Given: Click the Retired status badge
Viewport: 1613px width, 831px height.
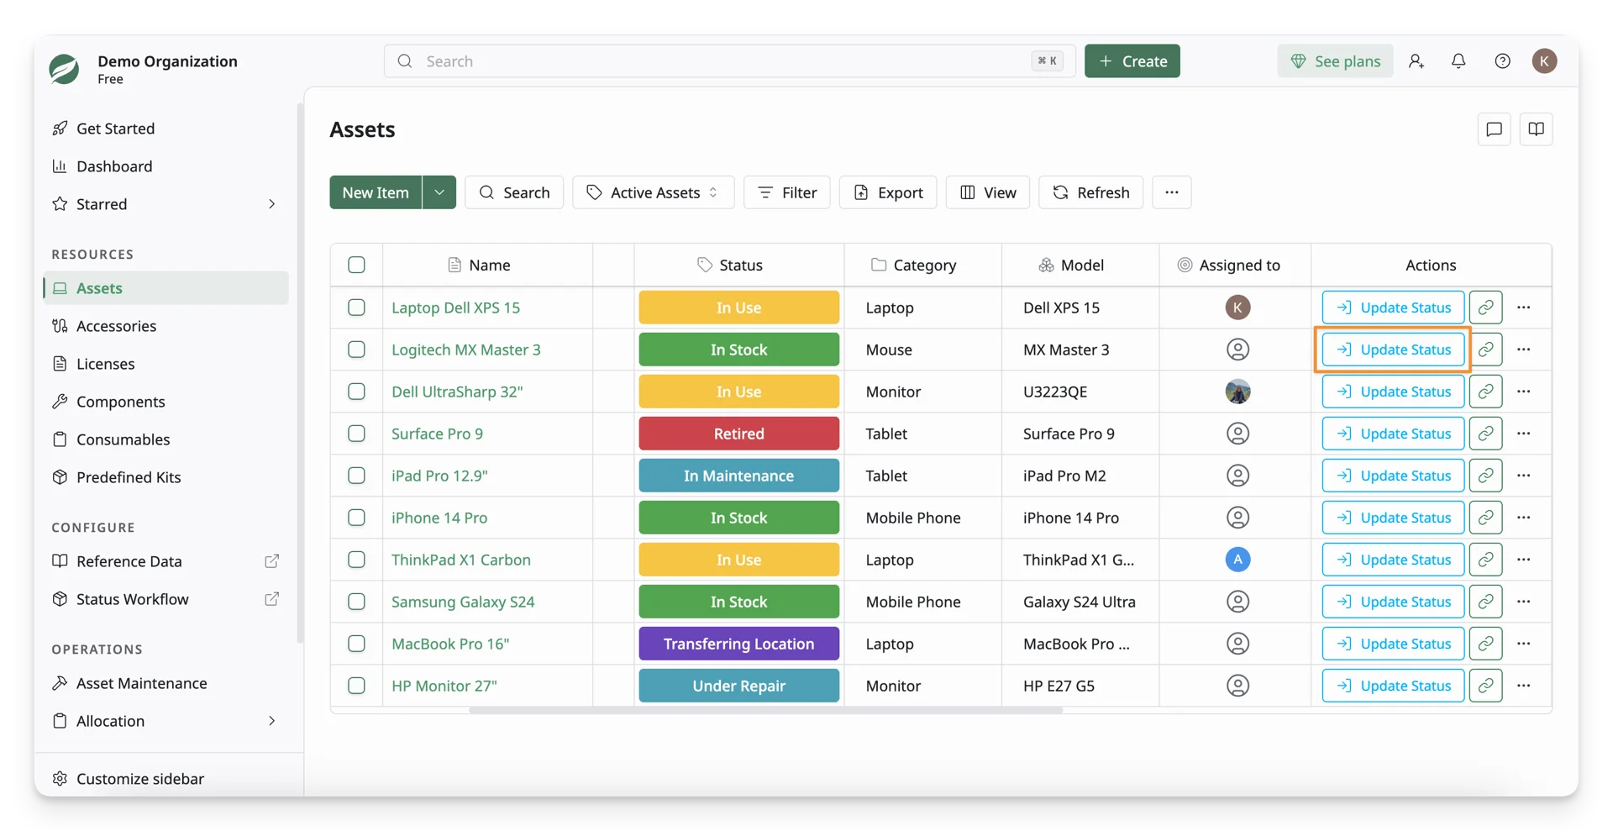Looking at the screenshot, I should coord(738,433).
